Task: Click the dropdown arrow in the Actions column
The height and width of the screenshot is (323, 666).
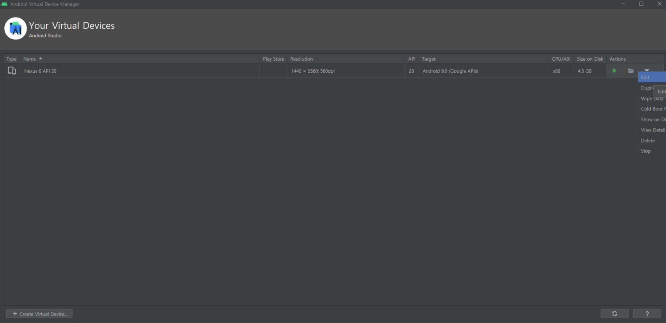Action: click(x=647, y=70)
